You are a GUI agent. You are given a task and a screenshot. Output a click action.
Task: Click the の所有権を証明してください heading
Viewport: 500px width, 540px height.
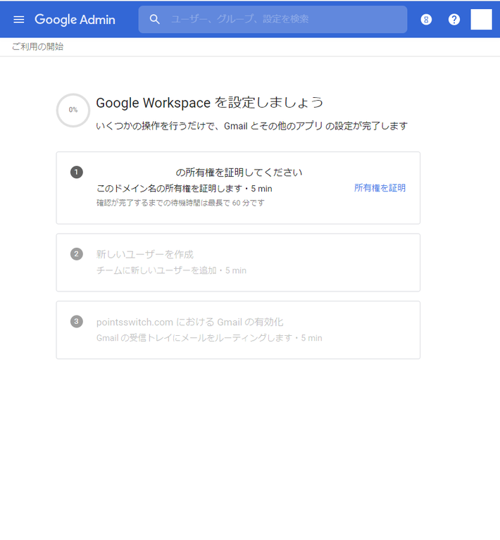point(239,172)
